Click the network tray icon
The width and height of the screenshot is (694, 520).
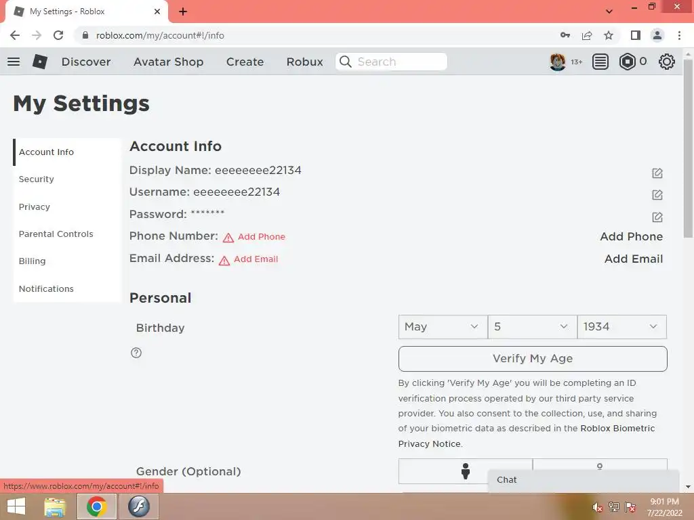(x=614, y=507)
